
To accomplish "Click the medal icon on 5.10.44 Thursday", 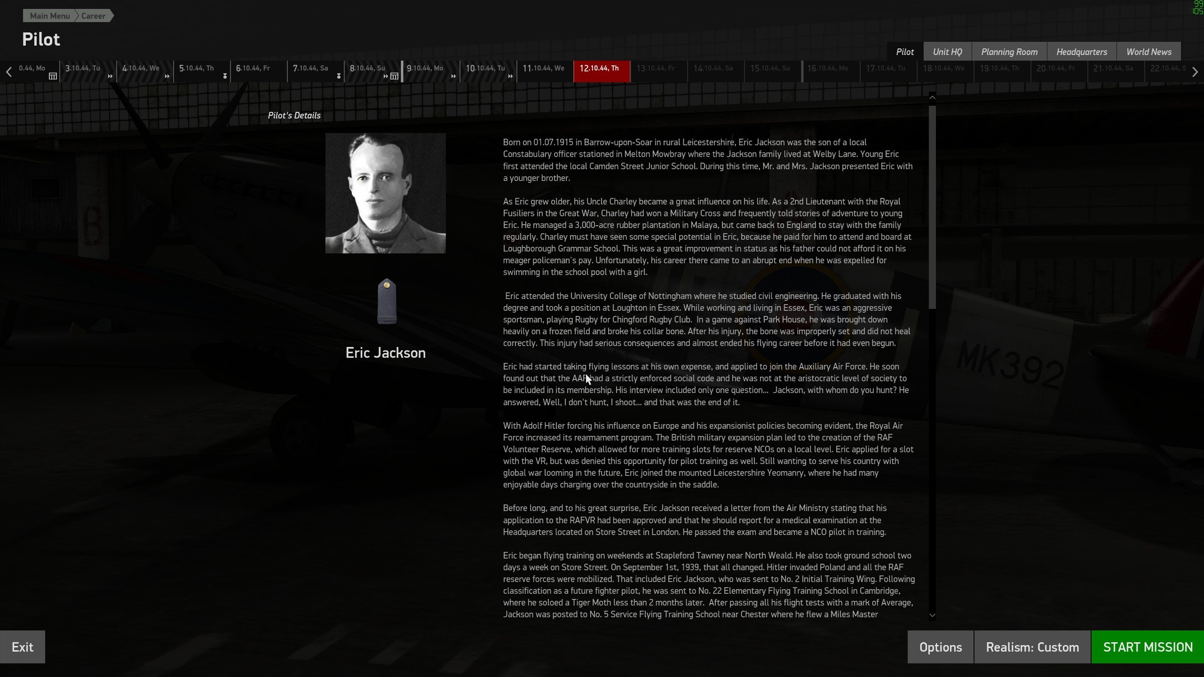I will [x=225, y=76].
